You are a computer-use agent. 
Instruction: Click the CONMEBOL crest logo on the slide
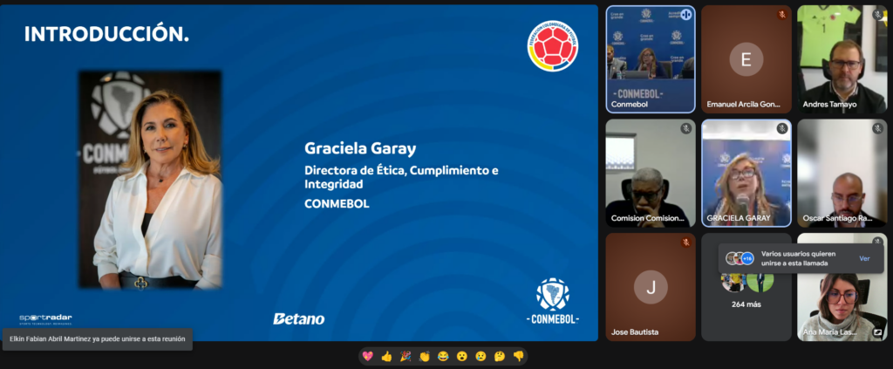pyautogui.click(x=552, y=301)
